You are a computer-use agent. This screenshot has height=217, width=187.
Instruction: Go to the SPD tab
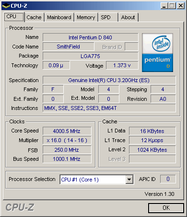(108, 17)
